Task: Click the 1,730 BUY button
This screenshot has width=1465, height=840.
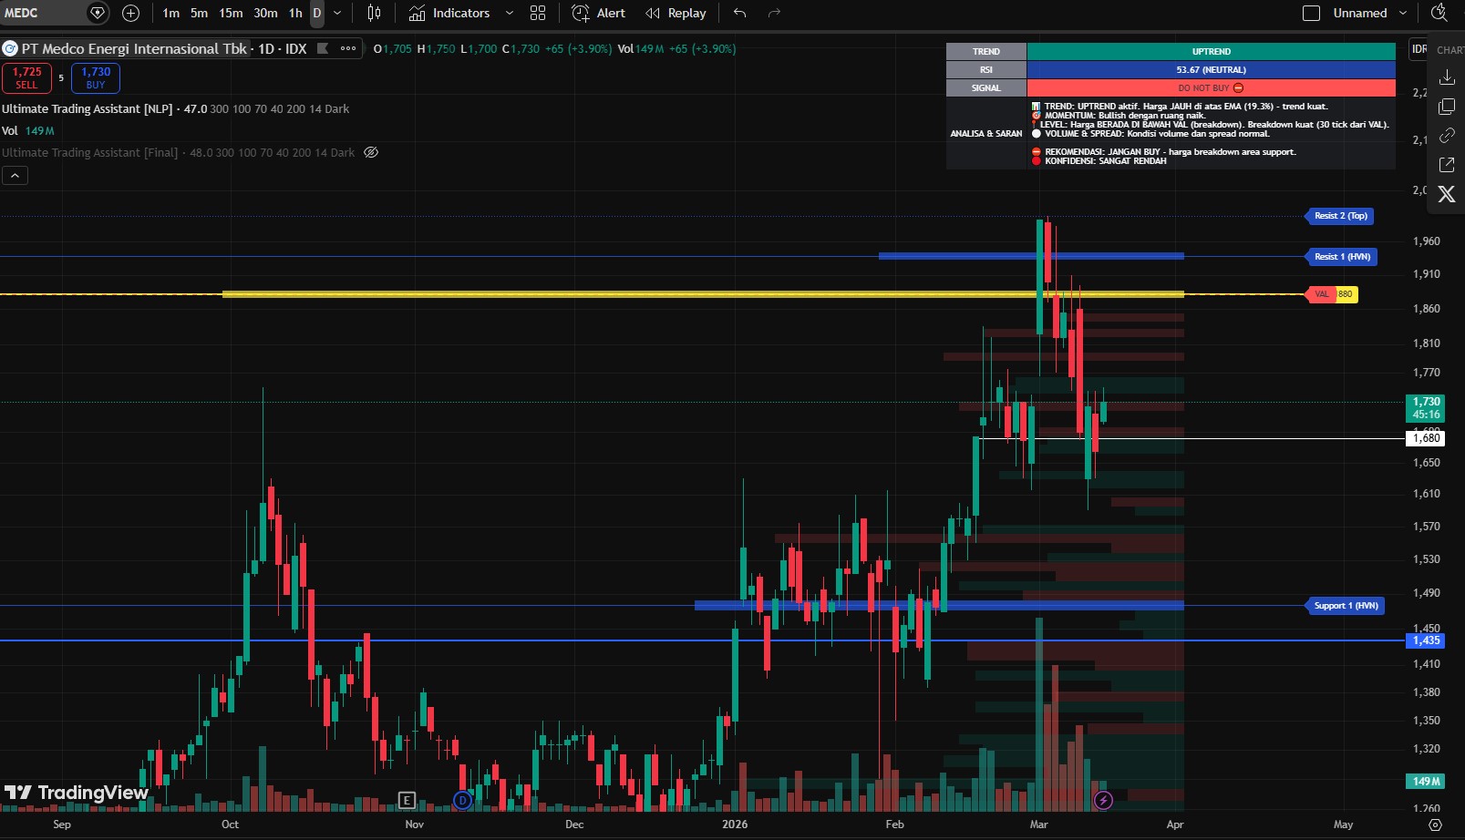Action: 96,77
